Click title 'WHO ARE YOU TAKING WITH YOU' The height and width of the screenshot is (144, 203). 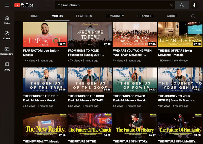(x=132, y=53)
